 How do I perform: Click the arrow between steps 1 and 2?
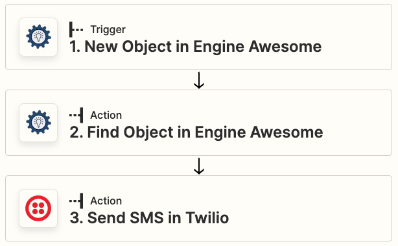[x=199, y=80]
